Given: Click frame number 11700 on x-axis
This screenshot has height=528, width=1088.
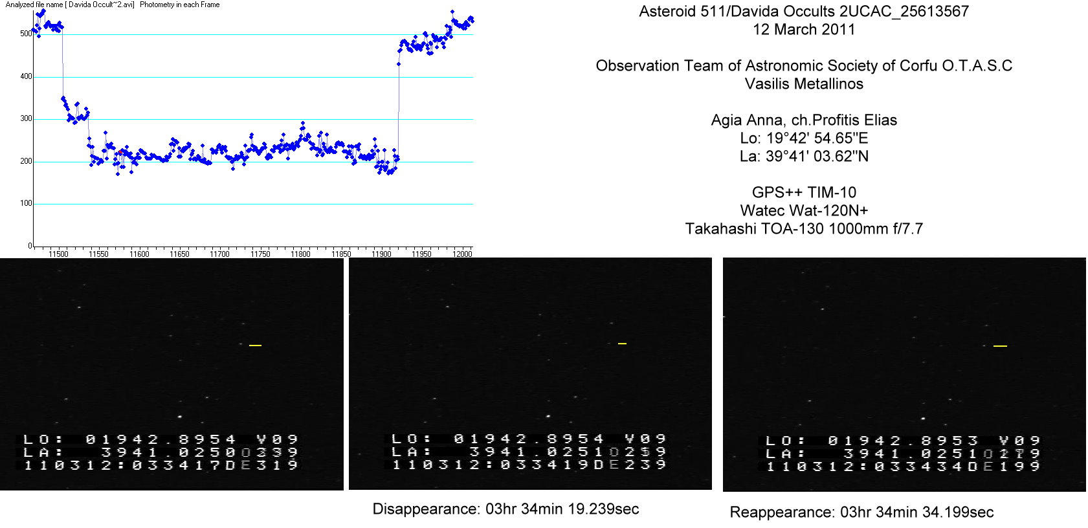Looking at the screenshot, I should (219, 254).
